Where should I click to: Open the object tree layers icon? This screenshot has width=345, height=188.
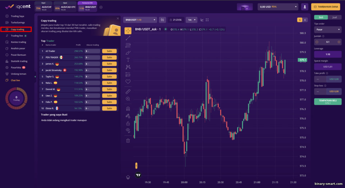point(128,177)
